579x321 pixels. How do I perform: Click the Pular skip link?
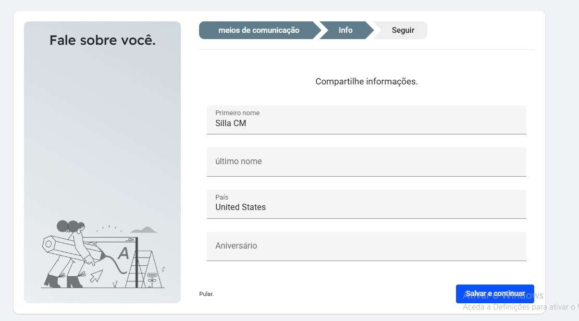pyautogui.click(x=206, y=294)
